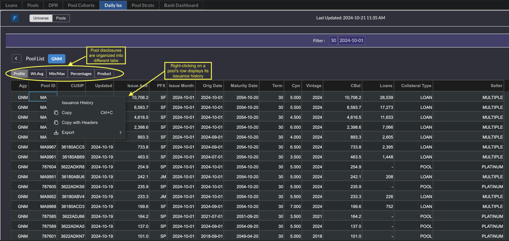Sort by the Issue Amt column header
The image size is (509, 241).
pyautogui.click(x=137, y=86)
